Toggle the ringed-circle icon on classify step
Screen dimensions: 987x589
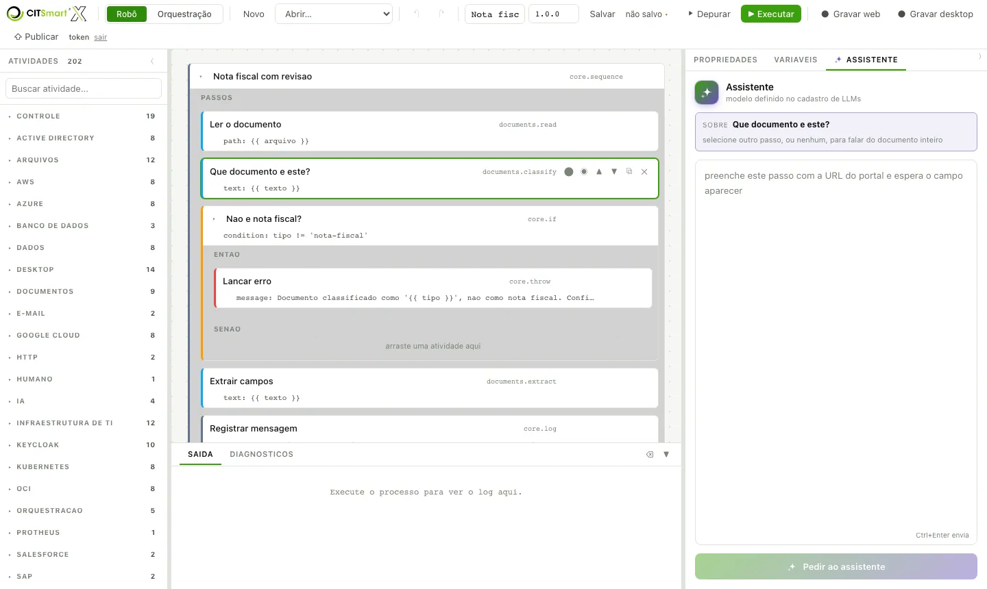584,172
